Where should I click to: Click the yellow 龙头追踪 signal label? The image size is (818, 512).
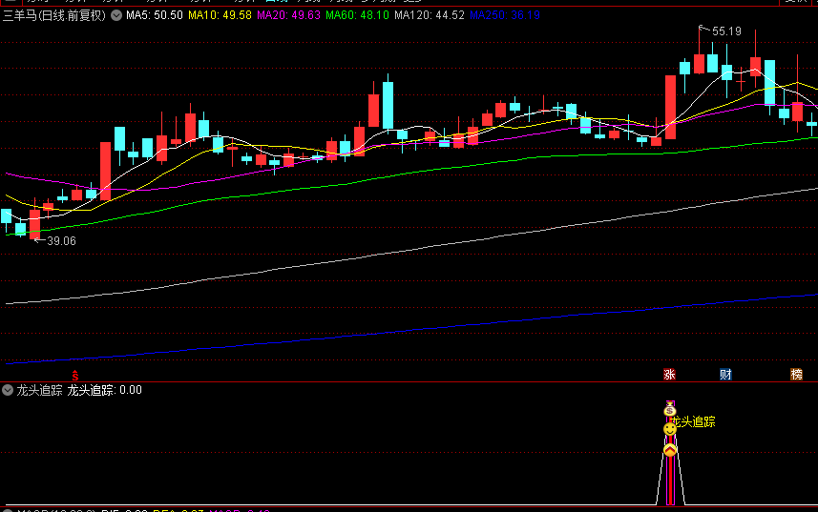tap(693, 421)
